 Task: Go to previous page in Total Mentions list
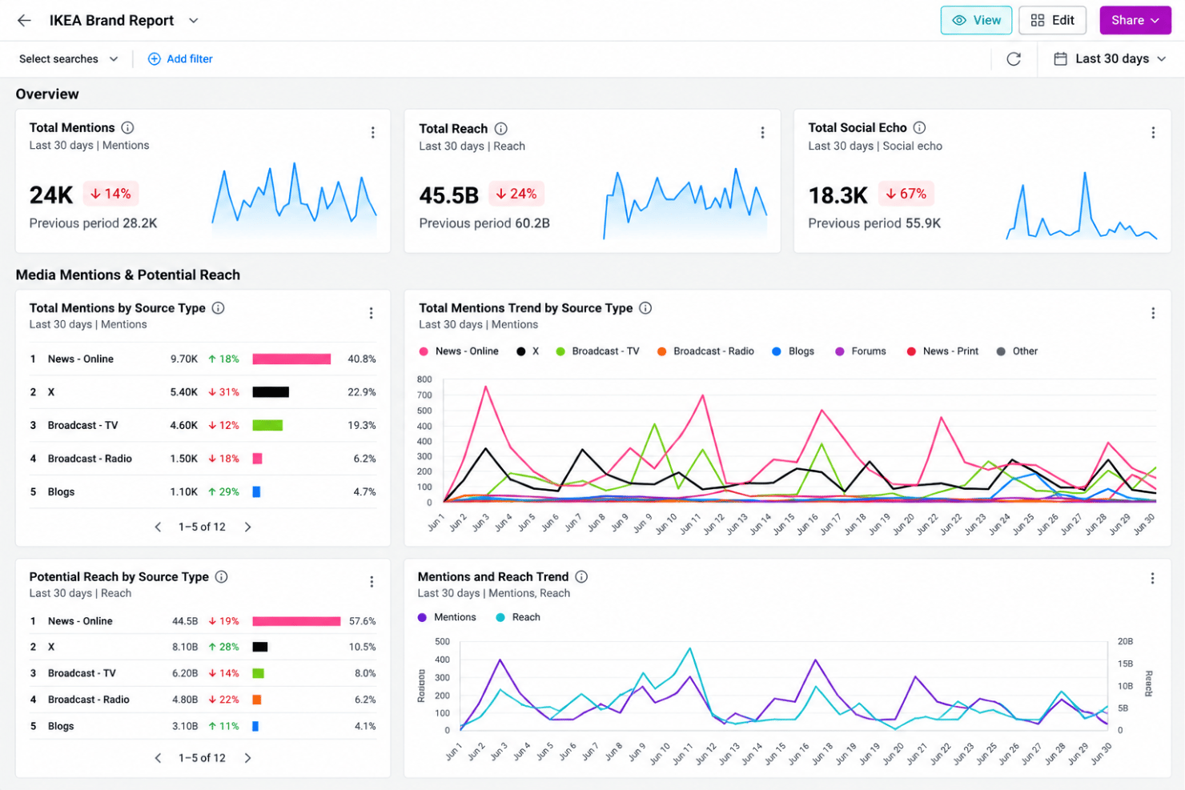coord(158,527)
